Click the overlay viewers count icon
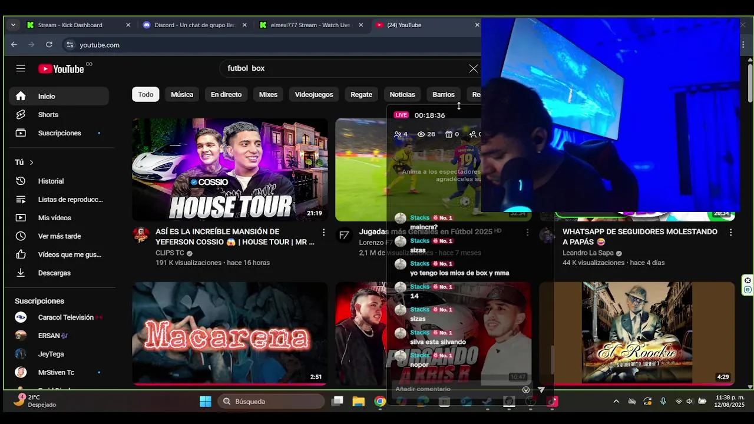Screen dimensions: 754x424 pyautogui.click(x=421, y=134)
